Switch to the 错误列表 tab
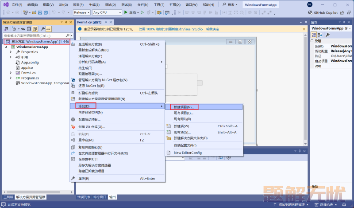Screen dimensions: 354x208 pyautogui.click(x=84, y=197)
